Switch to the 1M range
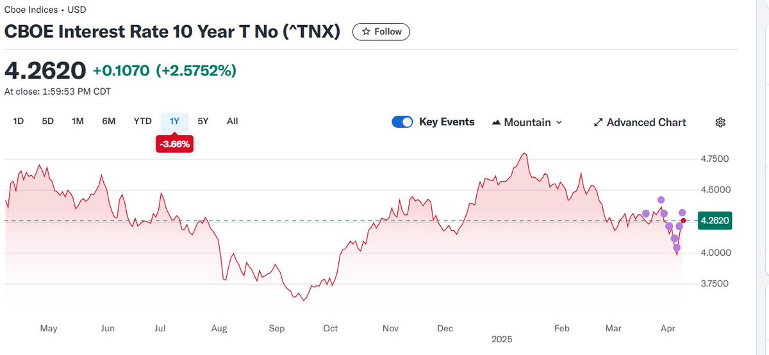 coord(78,121)
